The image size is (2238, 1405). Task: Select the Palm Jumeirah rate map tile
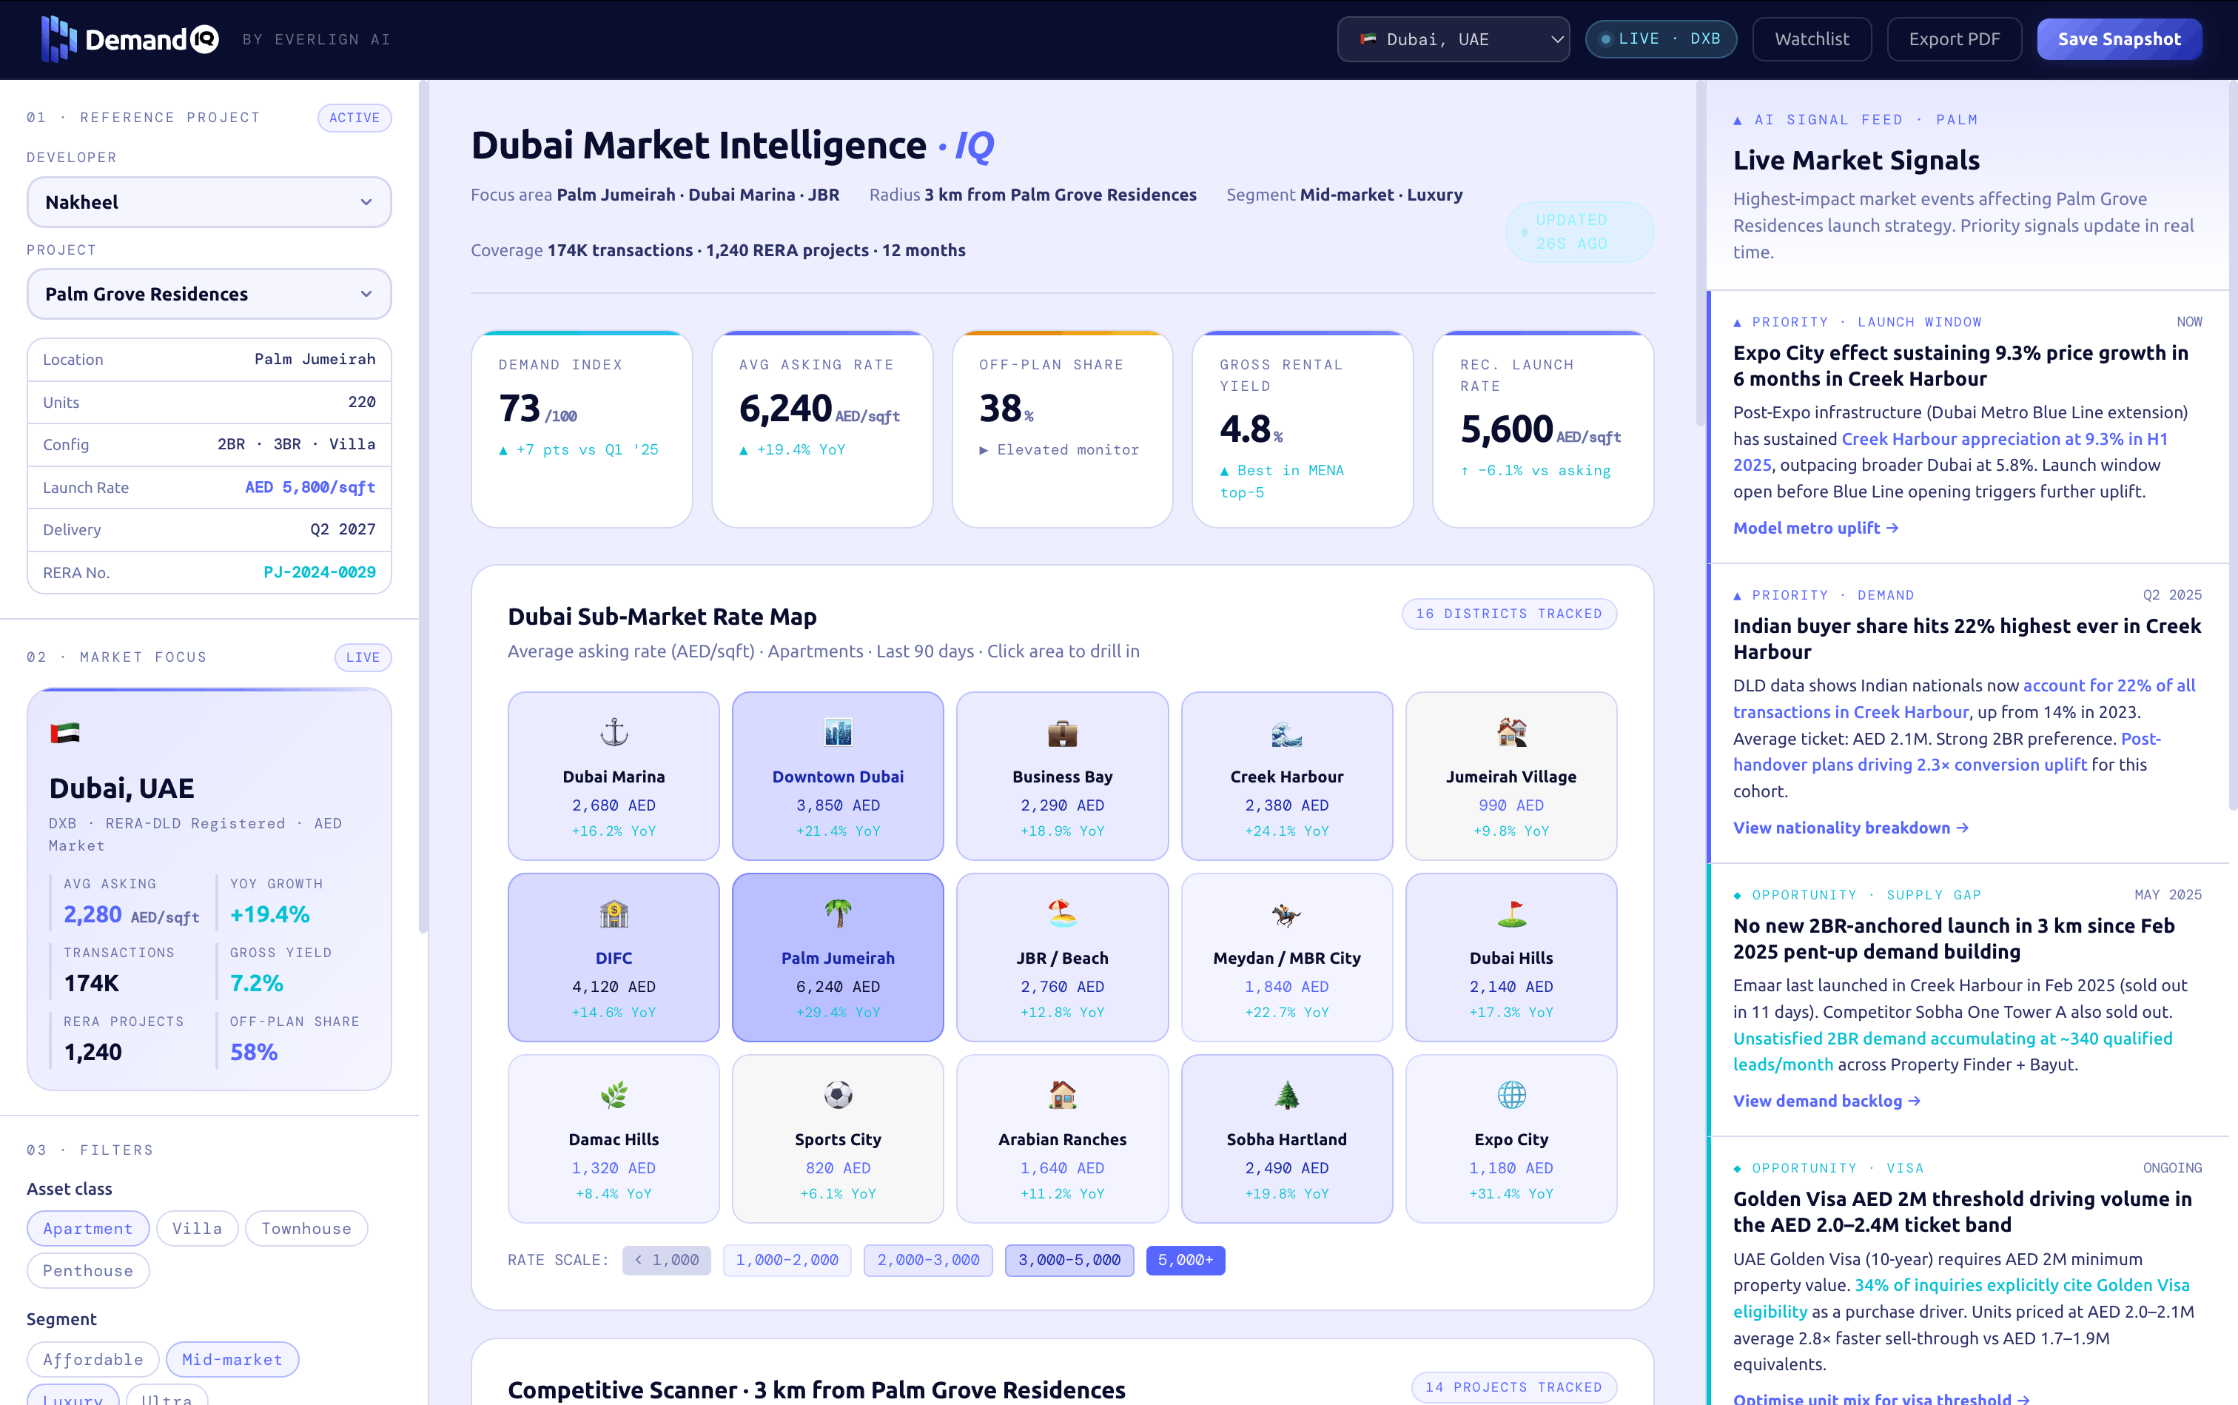[838, 957]
